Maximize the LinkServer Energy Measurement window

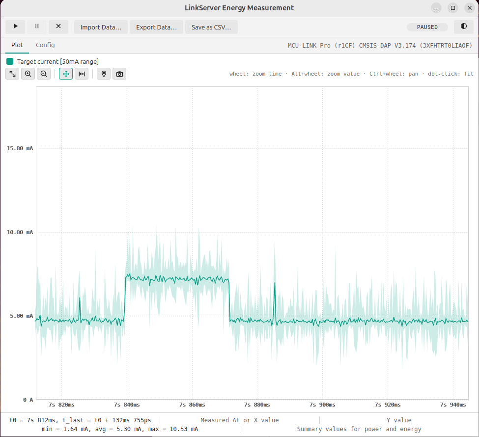453,8
